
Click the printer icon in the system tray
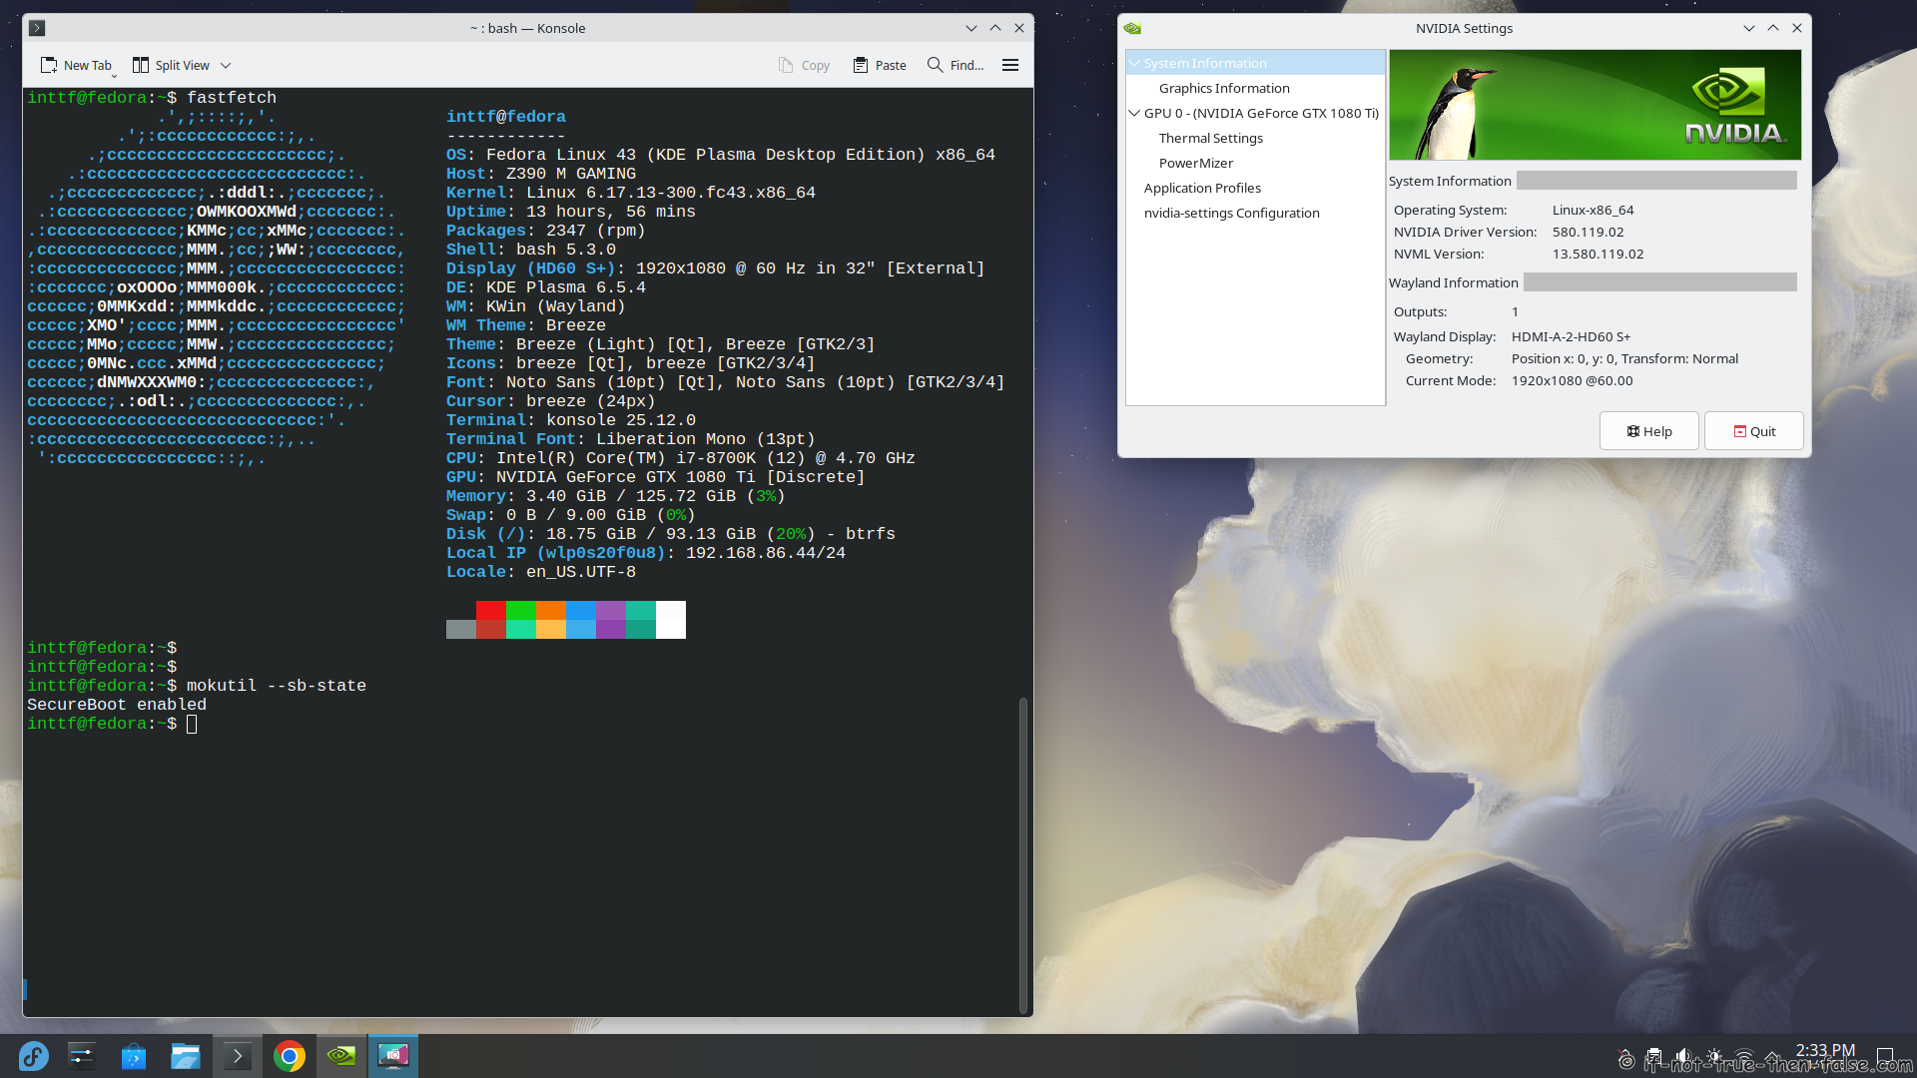tap(1654, 1057)
